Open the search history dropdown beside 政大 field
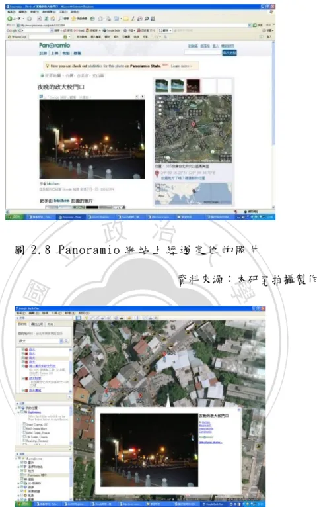The image size is (317, 507). [61, 341]
